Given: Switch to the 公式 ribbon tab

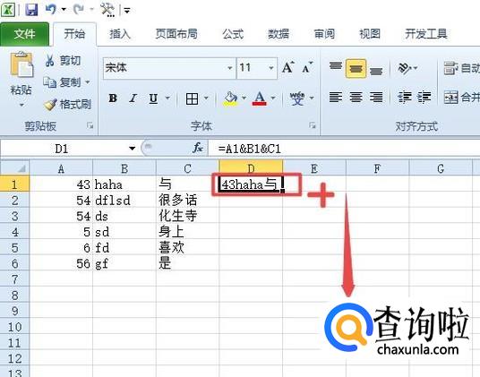Looking at the screenshot, I should click(x=233, y=34).
